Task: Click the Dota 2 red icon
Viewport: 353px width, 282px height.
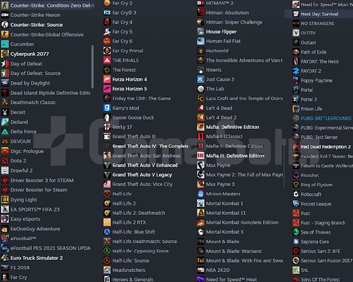Action: click(x=5, y=160)
